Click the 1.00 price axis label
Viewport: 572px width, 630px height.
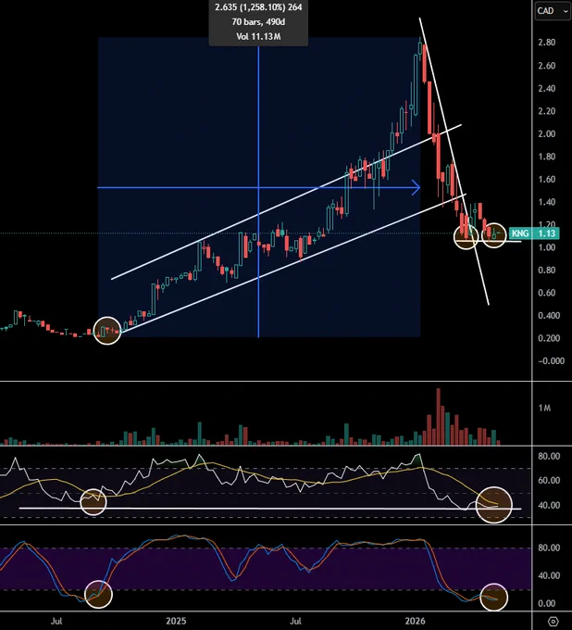[x=547, y=247]
